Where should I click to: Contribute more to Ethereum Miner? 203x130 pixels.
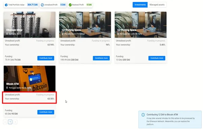46,58
